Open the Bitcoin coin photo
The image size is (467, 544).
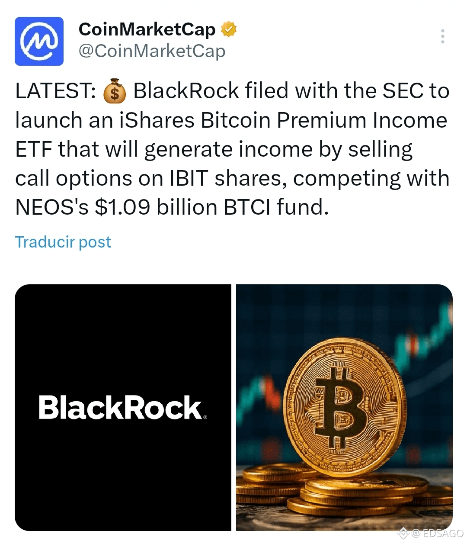click(344, 407)
